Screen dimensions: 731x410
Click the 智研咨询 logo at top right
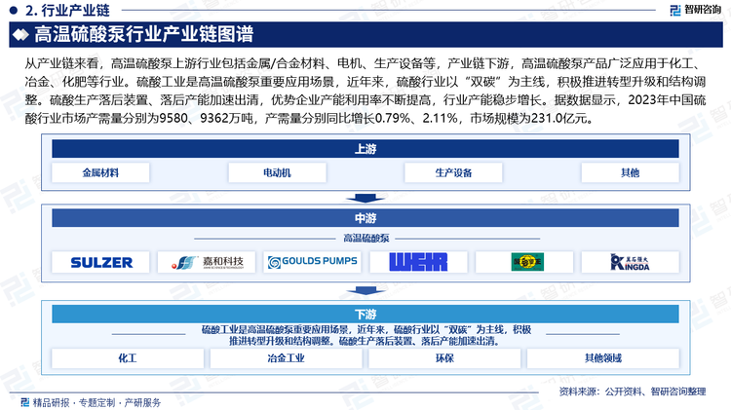tap(695, 10)
